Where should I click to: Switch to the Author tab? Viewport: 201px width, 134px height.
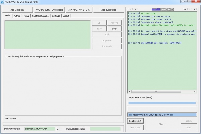17,16
